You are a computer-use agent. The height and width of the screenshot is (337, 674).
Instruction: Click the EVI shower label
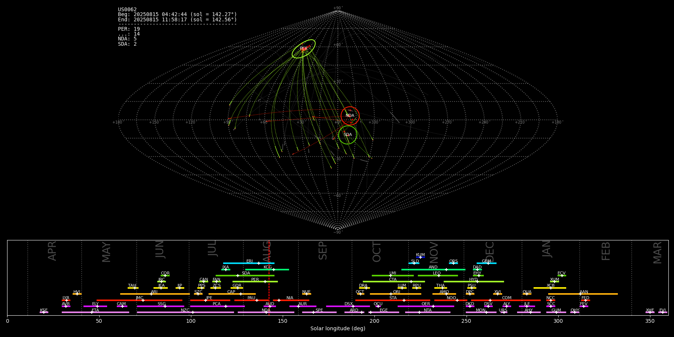pos(662,310)
